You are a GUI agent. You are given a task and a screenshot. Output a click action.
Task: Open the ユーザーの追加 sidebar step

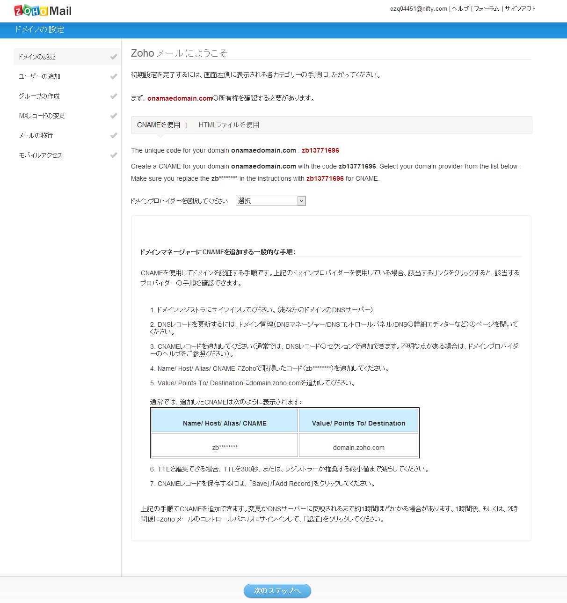click(67, 76)
